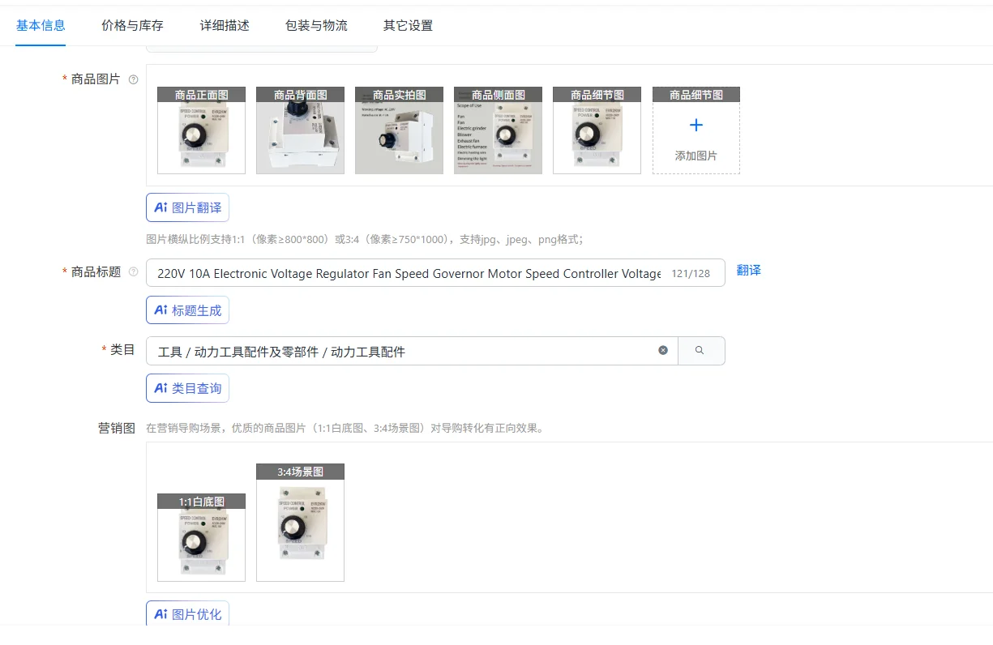Open the 商品侧面图 thumbnail
Screen dimensions: 993x645
(x=498, y=130)
